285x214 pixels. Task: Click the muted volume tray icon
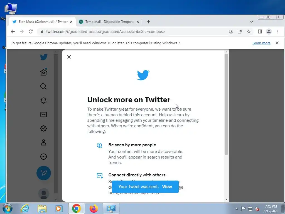point(257,209)
